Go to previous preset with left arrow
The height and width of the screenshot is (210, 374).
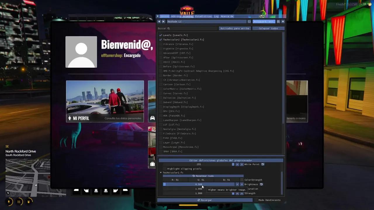coord(159,22)
